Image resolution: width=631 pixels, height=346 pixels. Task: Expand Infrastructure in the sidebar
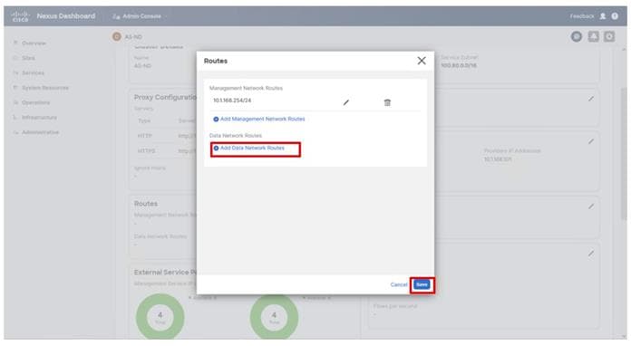click(39, 118)
